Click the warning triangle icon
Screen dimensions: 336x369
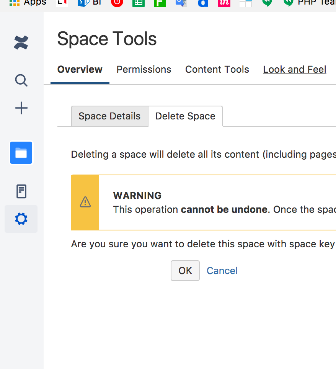pyautogui.click(x=85, y=202)
